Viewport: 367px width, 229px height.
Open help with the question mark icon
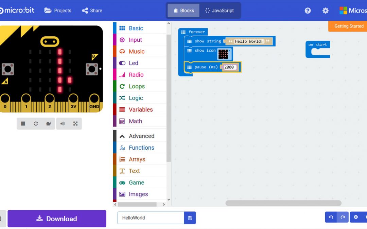point(308,11)
